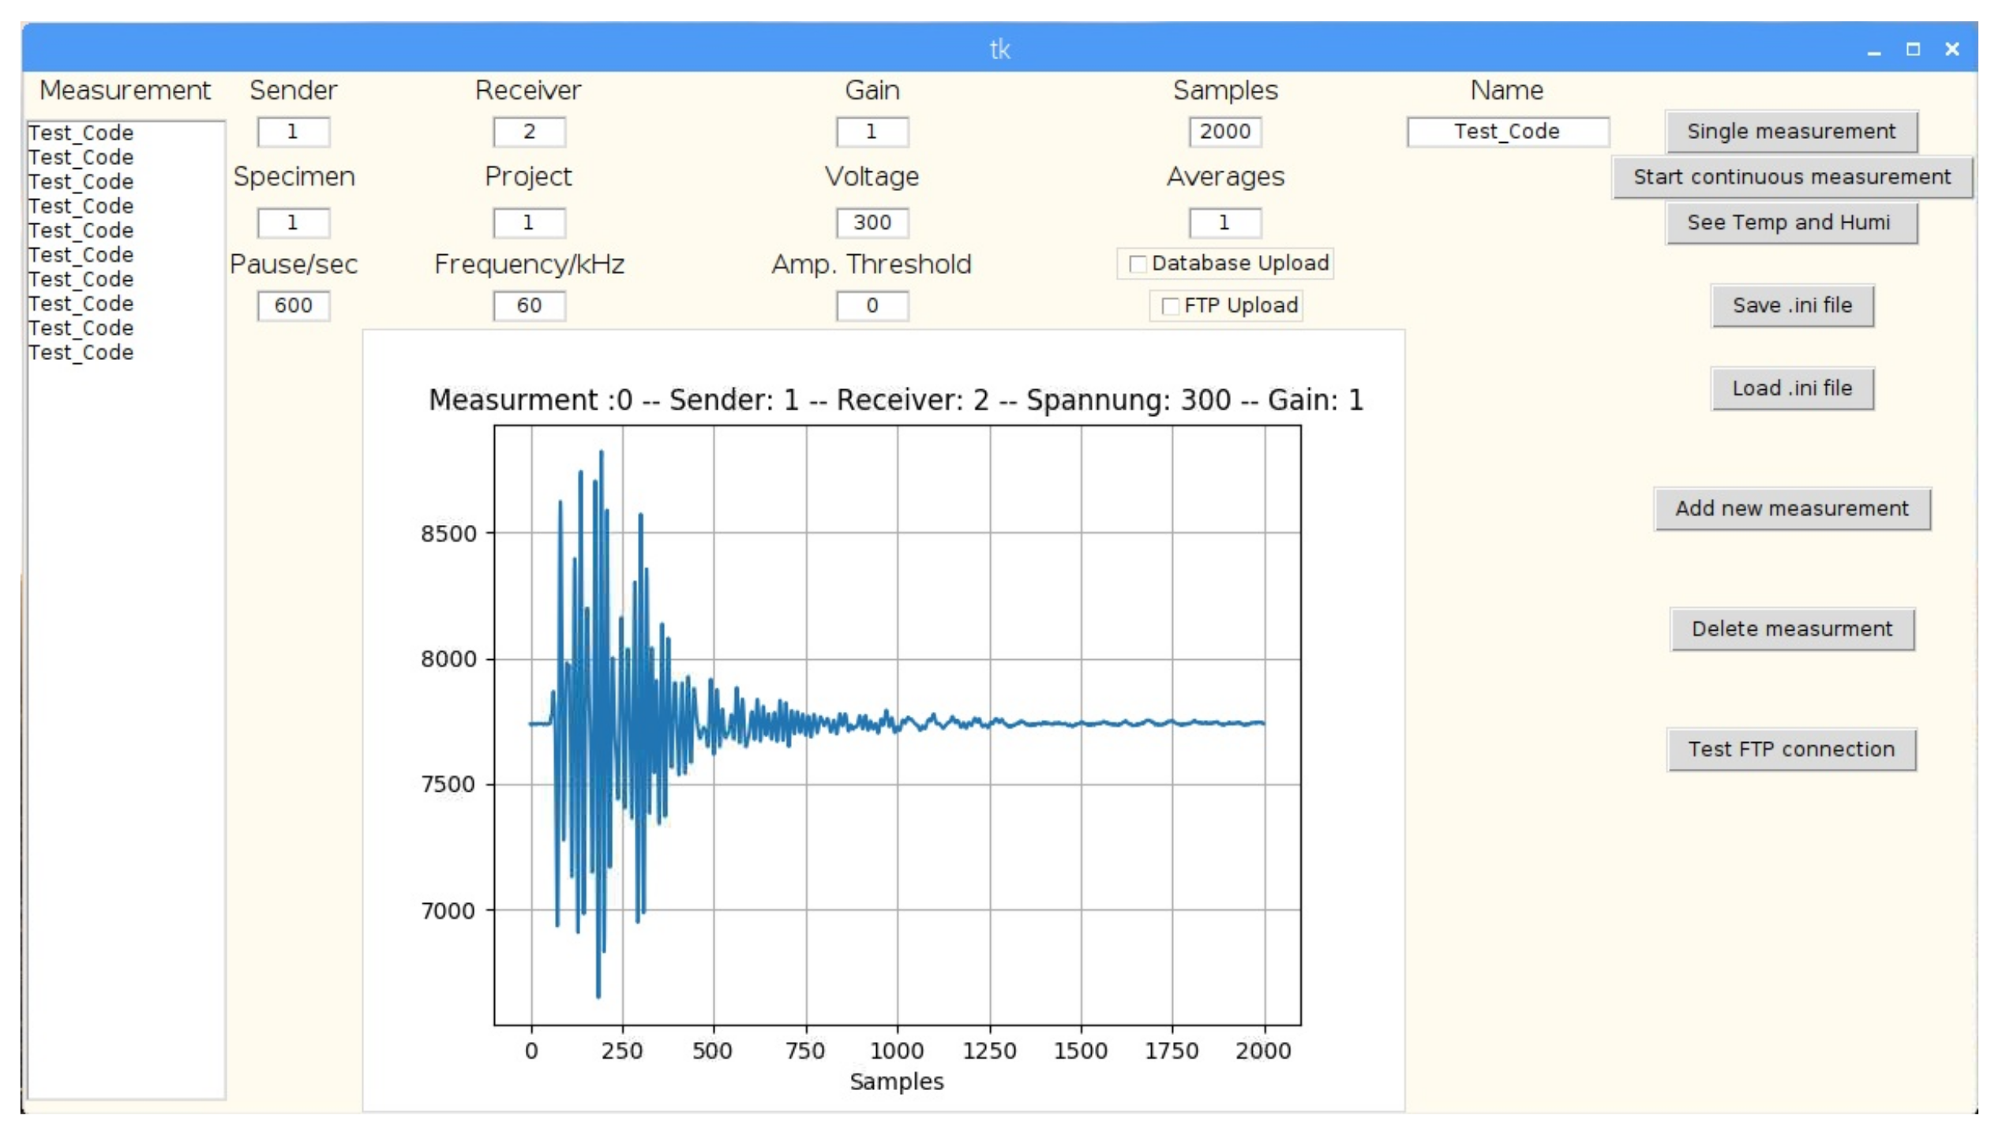The width and height of the screenshot is (2002, 1143).
Task: Test the FTP connection
Action: 1790,749
